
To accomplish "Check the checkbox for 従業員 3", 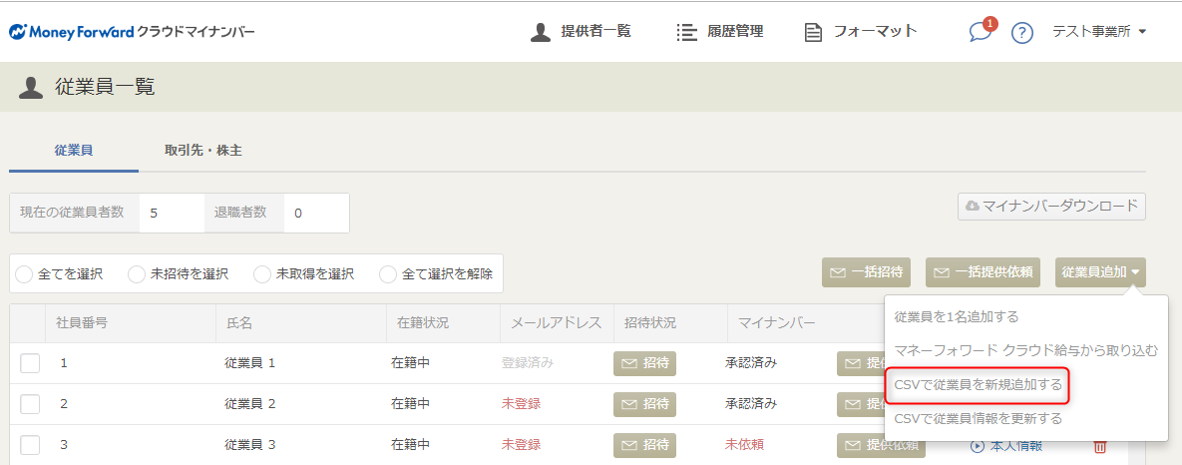I will pos(29,445).
